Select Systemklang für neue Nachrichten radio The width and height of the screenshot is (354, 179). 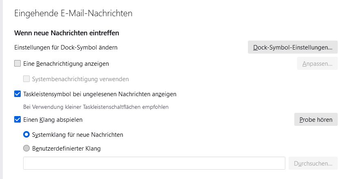pyautogui.click(x=27, y=134)
